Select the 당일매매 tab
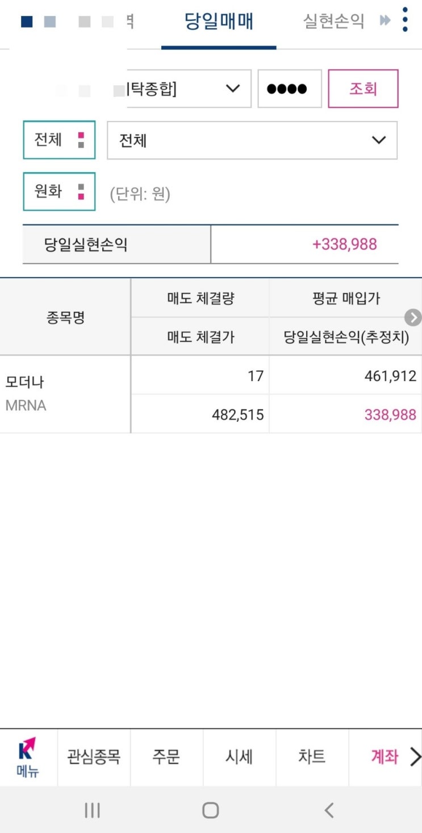Screen dimensions: 422x833 pyautogui.click(x=219, y=22)
